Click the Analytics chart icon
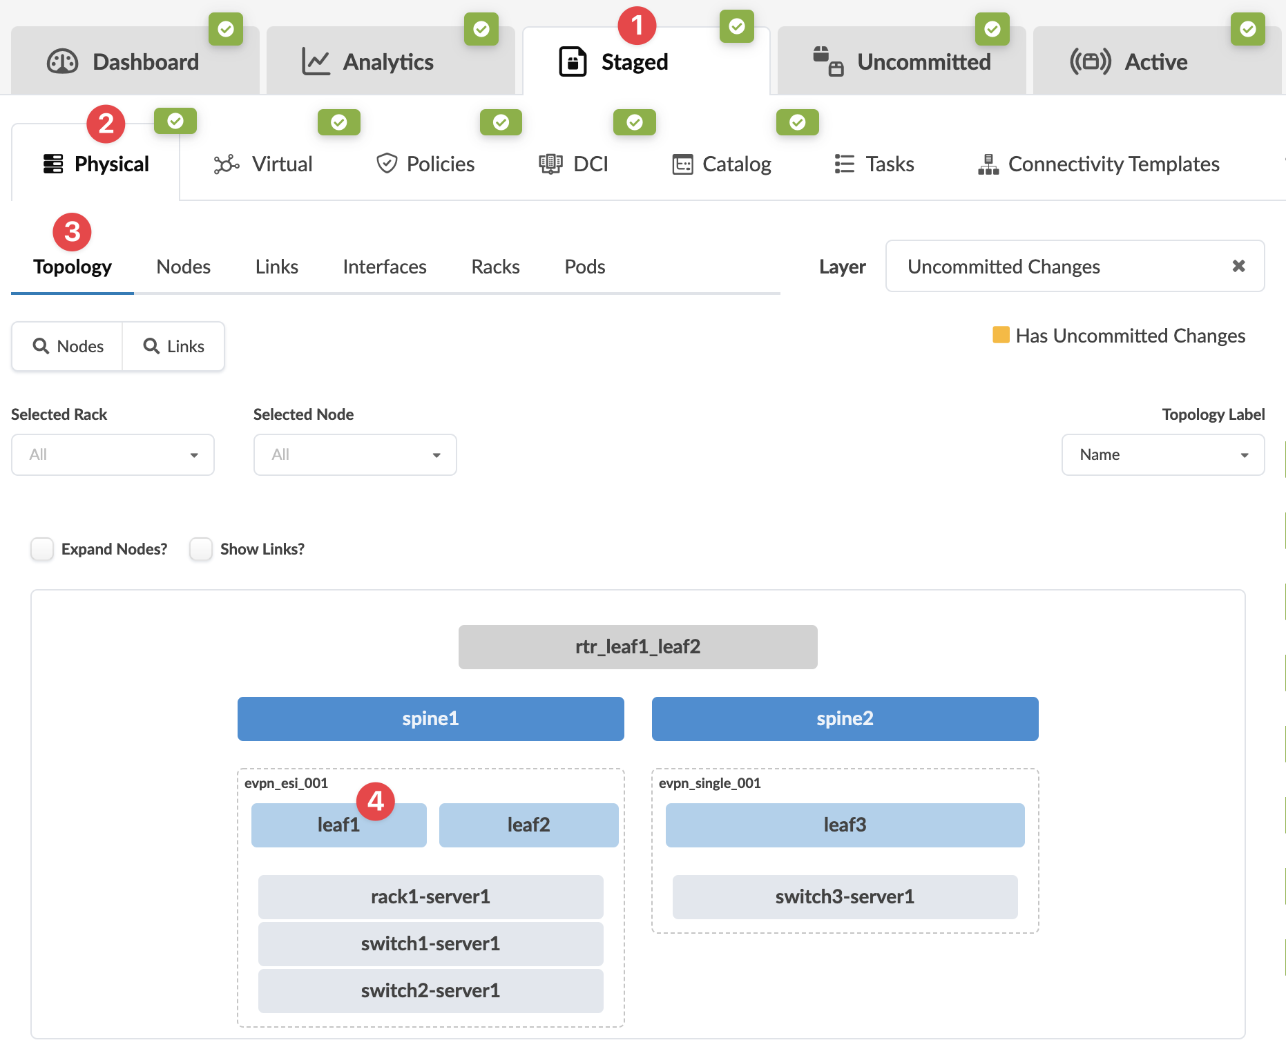Image resolution: width=1286 pixels, height=1047 pixels. 316,62
